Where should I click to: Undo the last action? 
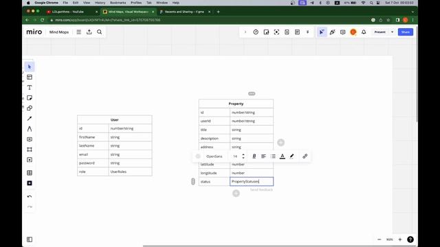point(30,197)
